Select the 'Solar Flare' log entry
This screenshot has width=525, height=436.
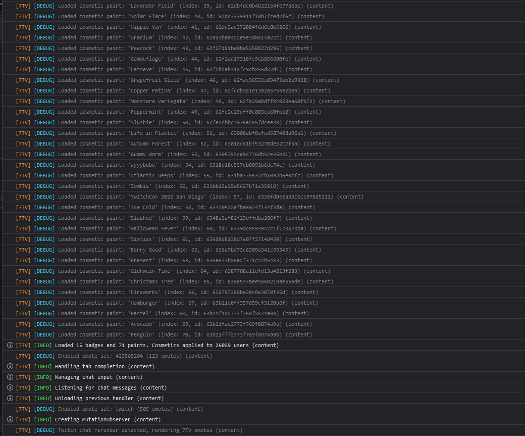[264, 17]
